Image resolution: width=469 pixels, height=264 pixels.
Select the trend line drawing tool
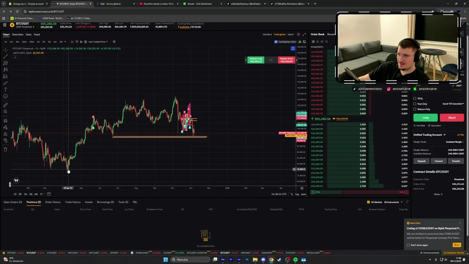click(5, 56)
